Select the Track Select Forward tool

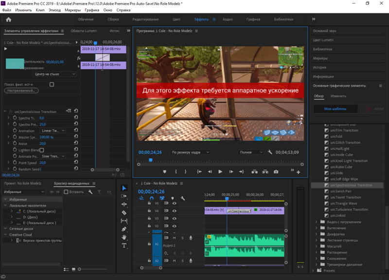pos(124,196)
